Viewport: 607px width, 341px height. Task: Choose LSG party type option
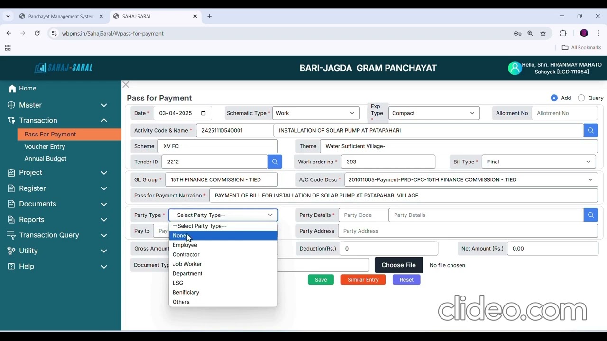pyautogui.click(x=223, y=283)
